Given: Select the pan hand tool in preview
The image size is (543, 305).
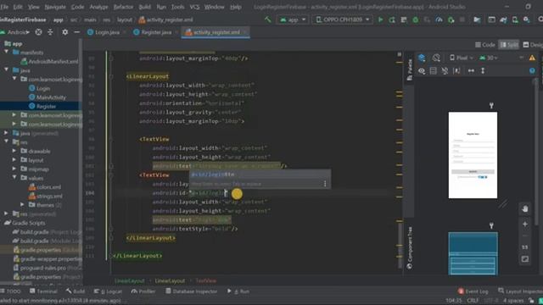Looking at the screenshot, I should 525,209.
